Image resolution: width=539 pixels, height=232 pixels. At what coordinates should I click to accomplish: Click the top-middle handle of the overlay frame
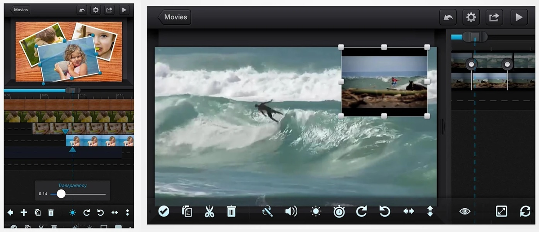[384, 47]
